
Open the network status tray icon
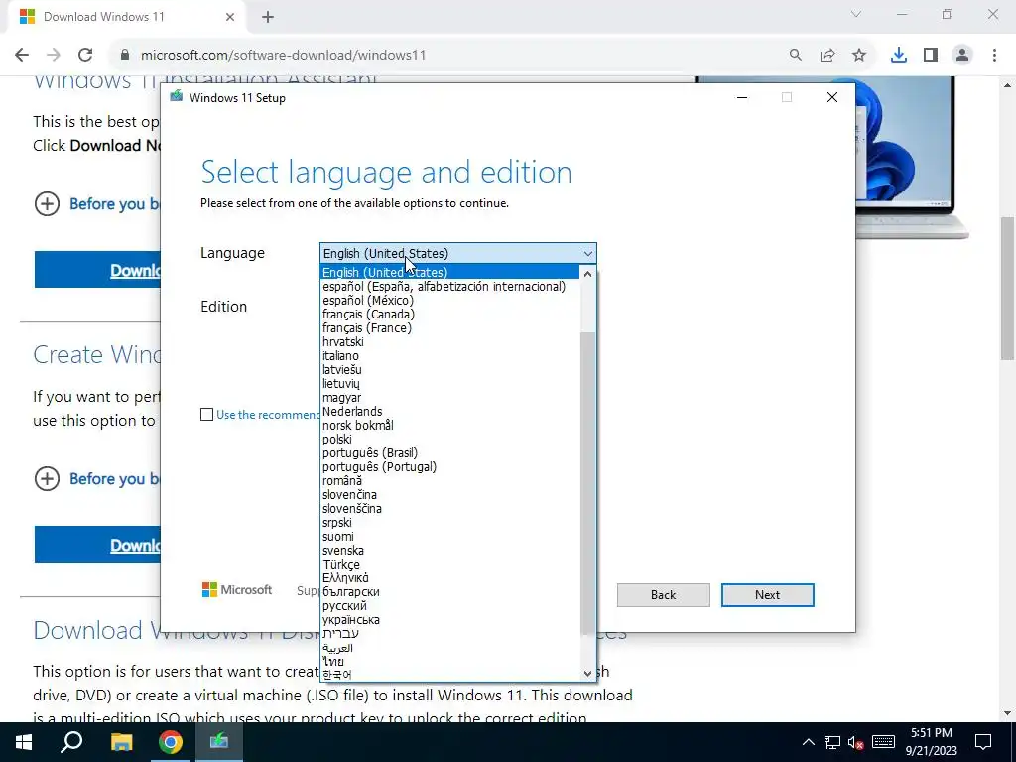pyautogui.click(x=832, y=742)
